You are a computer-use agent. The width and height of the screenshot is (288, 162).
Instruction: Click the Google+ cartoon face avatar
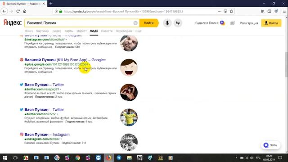pos(129,67)
